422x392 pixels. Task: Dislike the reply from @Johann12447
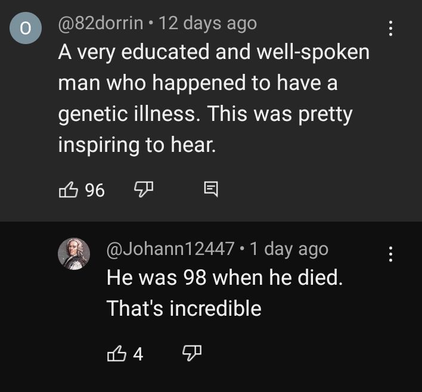click(190, 354)
